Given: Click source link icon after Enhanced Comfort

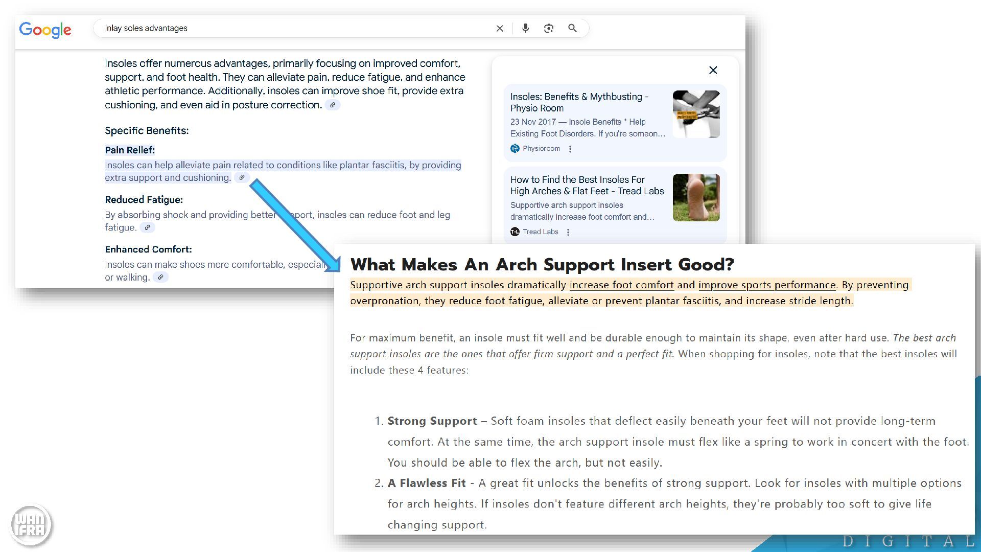Looking at the screenshot, I should pos(160,277).
